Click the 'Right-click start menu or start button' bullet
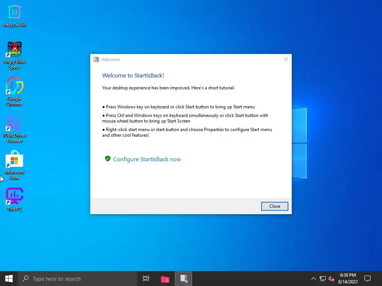This screenshot has height=286, width=382. 187,132
